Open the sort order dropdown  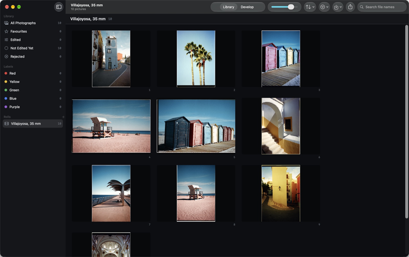[310, 7]
